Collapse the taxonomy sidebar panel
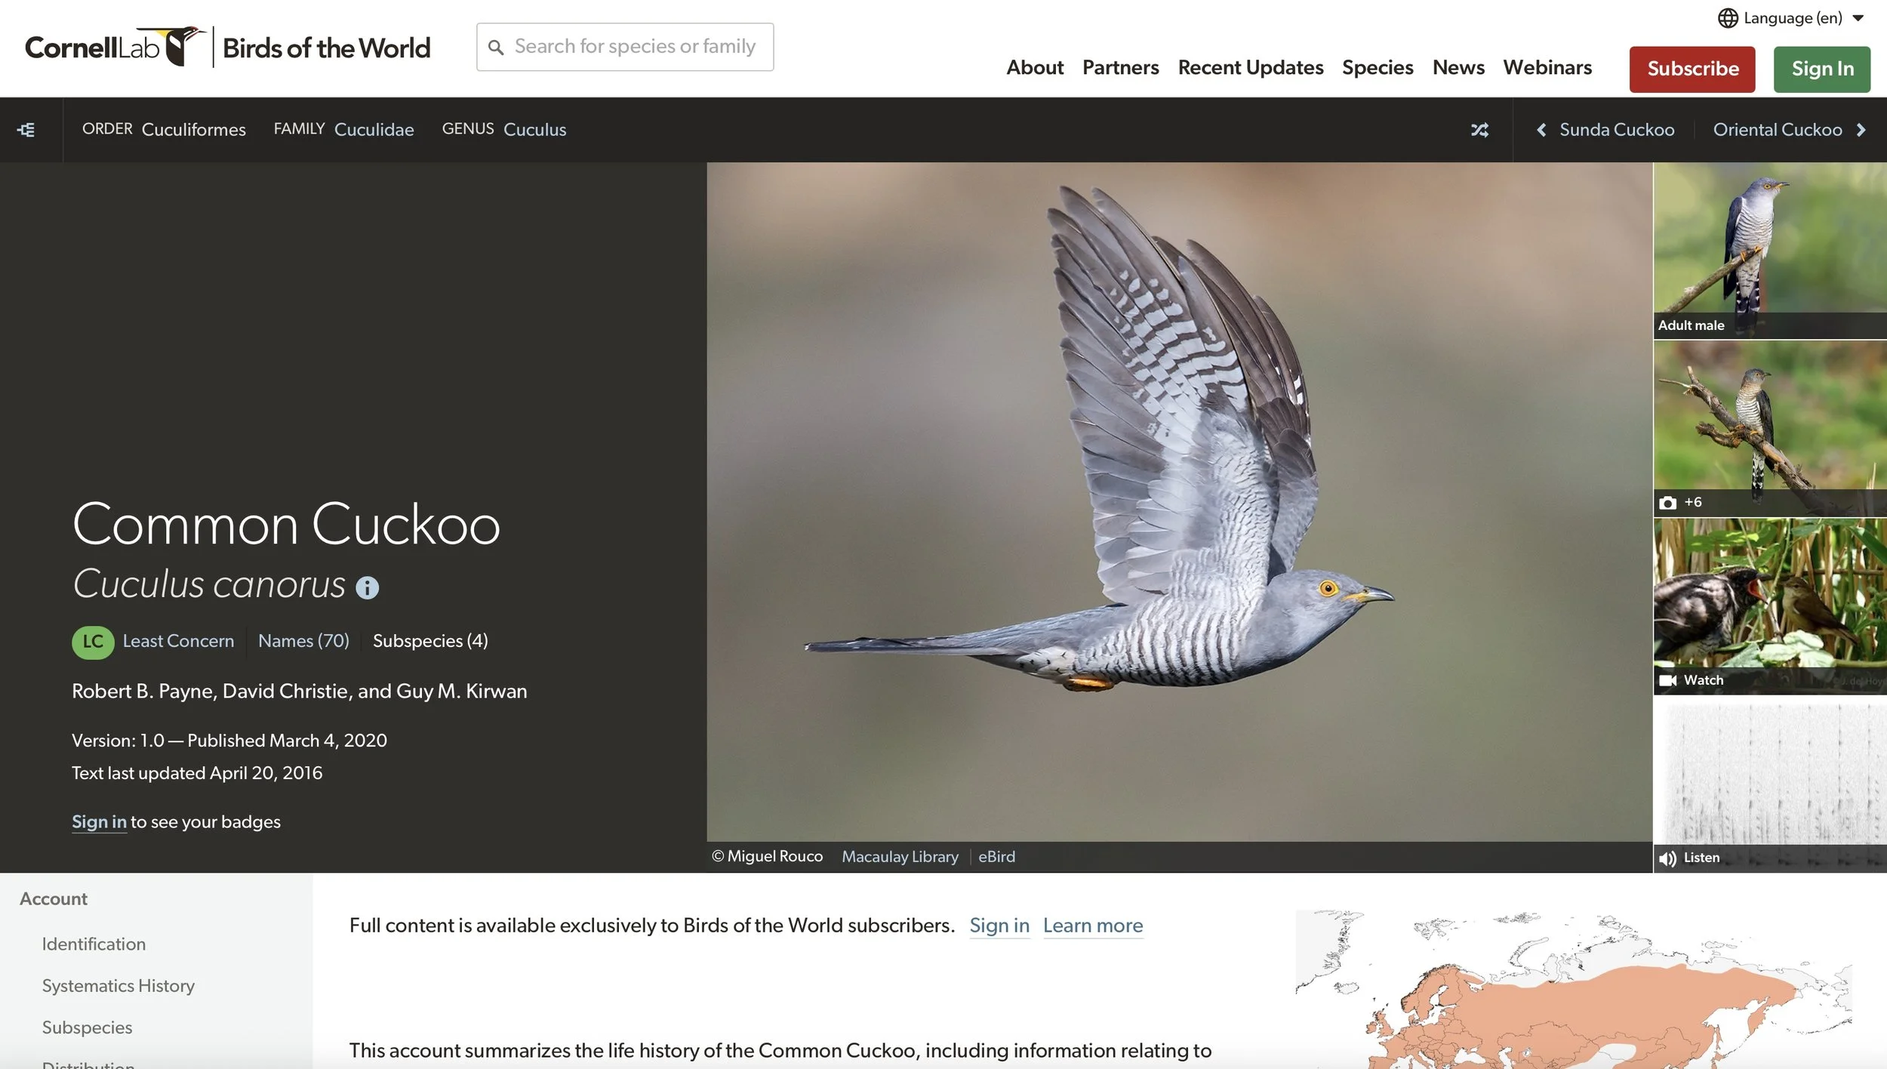Viewport: 1887px width, 1069px height. click(x=27, y=129)
